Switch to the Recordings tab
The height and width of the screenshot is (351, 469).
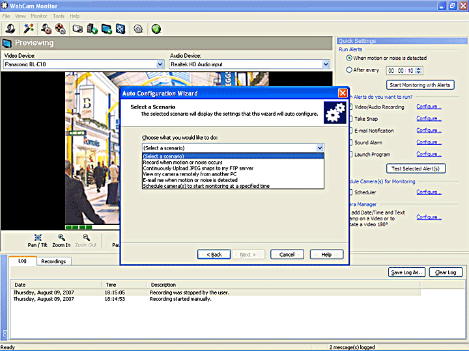[54, 261]
